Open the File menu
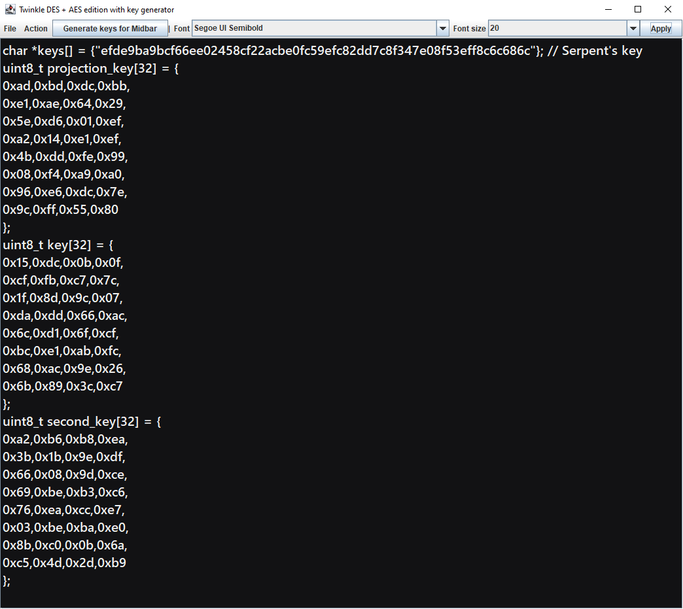The image size is (683, 609). click(x=10, y=29)
